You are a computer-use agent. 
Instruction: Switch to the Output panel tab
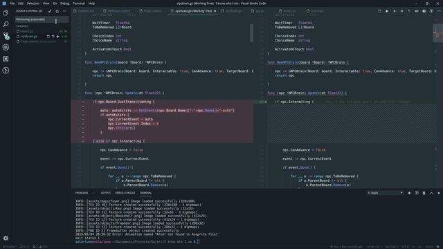click(x=106, y=193)
